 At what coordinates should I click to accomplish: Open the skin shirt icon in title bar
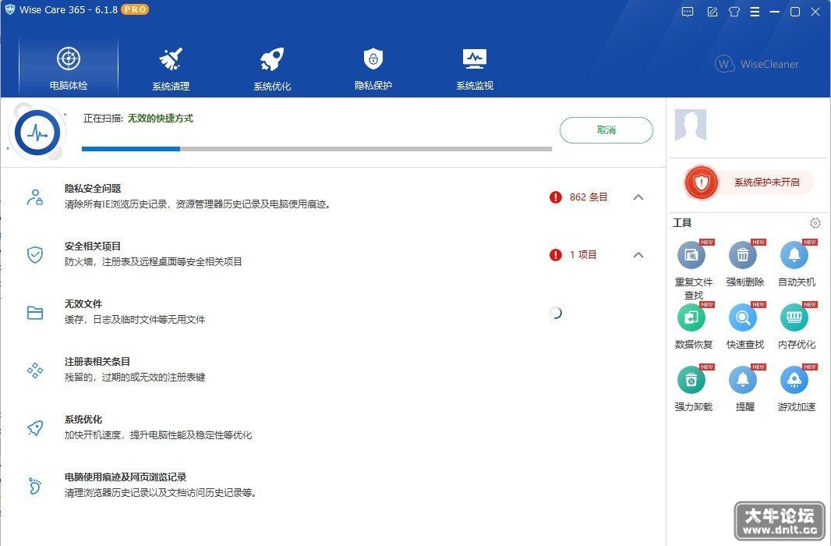tap(734, 12)
